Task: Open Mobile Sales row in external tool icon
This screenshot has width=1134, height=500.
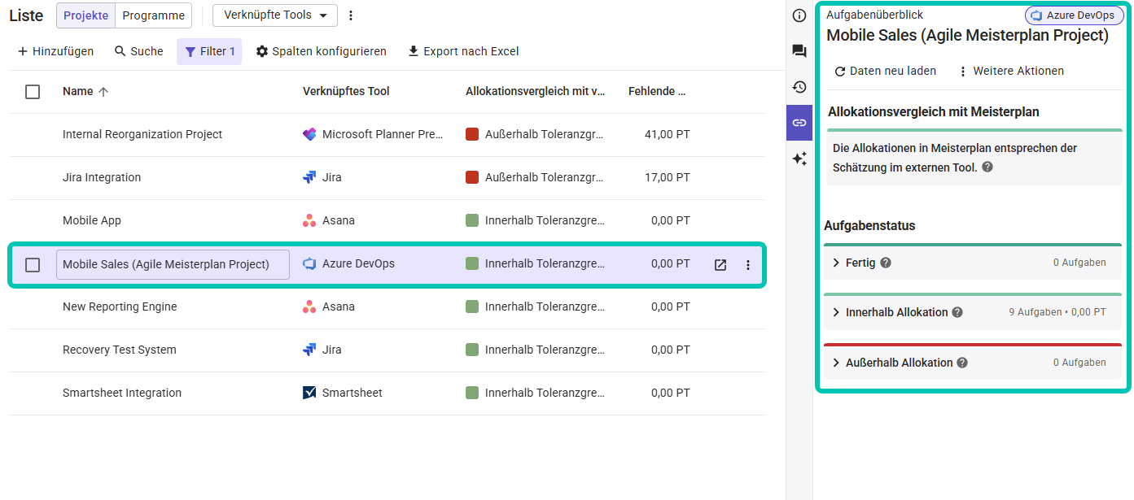Action: [720, 264]
